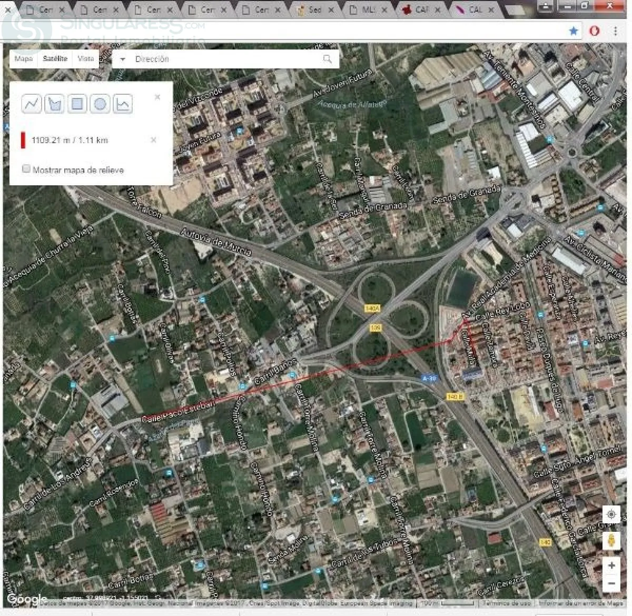The image size is (632, 616).
Task: Zoom in with the plus button
Action: point(611,565)
